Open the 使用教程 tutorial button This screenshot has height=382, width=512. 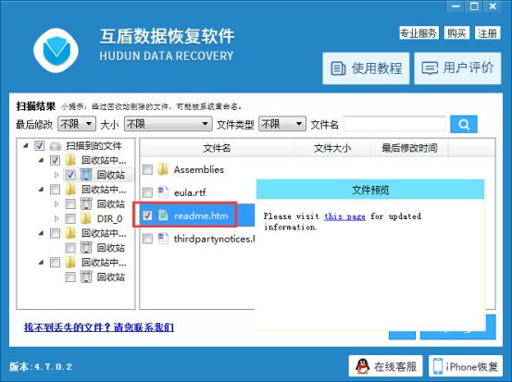pos(366,68)
